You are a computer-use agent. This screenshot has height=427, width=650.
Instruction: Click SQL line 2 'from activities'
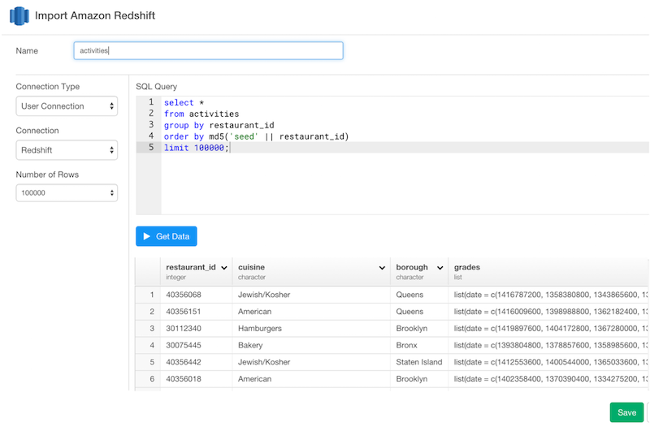coord(201,114)
